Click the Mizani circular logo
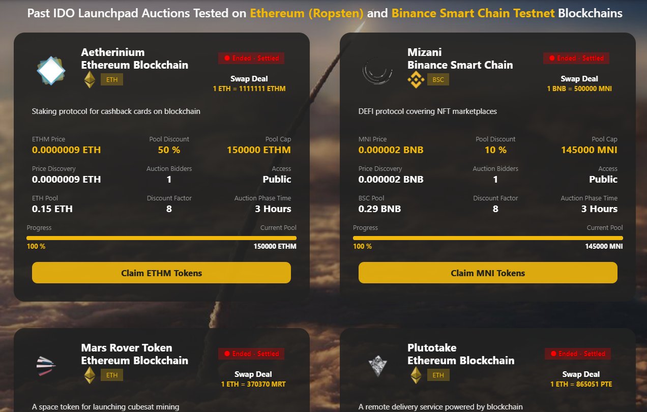The width and height of the screenshot is (647, 412). click(x=377, y=71)
